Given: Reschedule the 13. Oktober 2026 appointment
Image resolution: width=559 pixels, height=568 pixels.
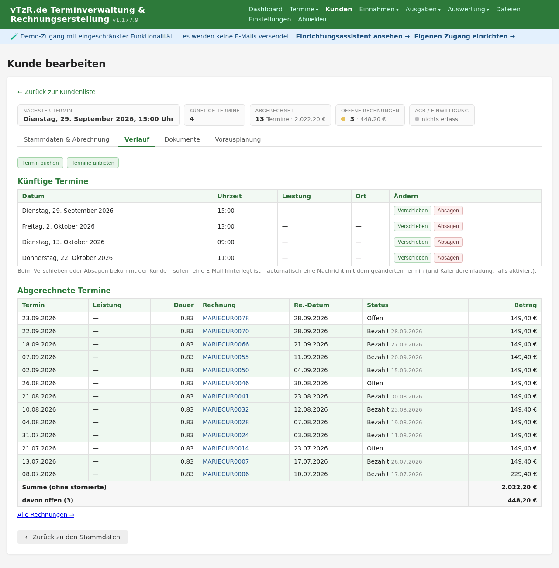Looking at the screenshot, I should [413, 242].
